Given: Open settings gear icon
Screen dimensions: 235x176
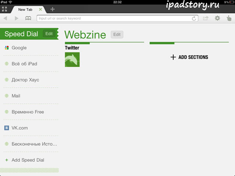Looking at the screenshot, I should 217,18.
